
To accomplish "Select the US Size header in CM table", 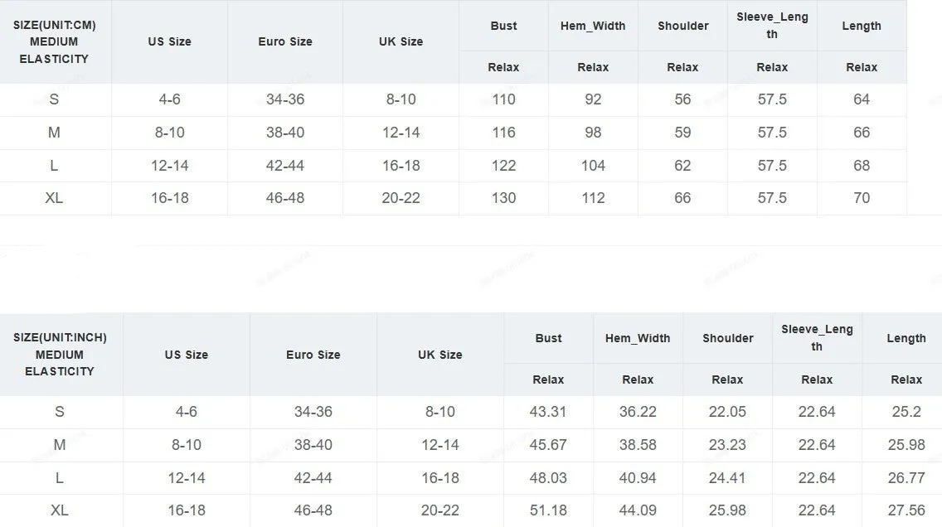I will pyautogui.click(x=169, y=41).
